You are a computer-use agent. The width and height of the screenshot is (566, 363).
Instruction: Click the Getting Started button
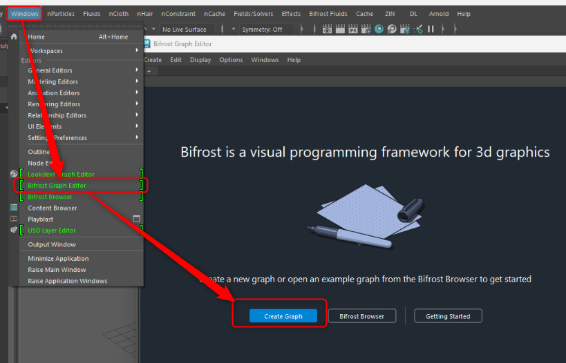click(x=448, y=316)
